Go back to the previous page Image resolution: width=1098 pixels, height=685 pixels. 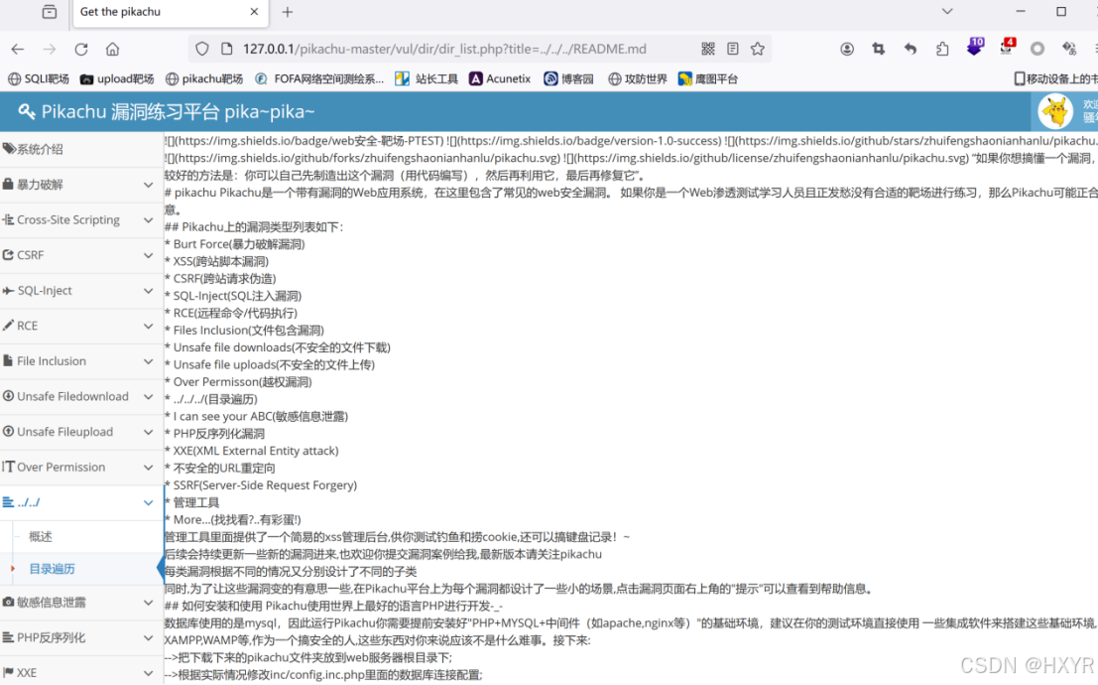[18, 49]
